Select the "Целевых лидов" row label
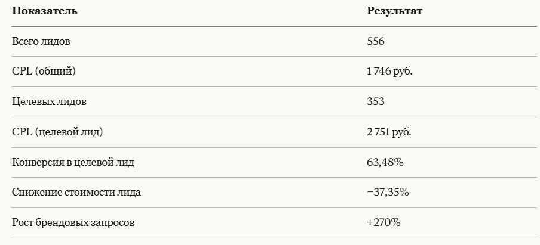Viewport: 540px width, 245px height. [x=49, y=101]
